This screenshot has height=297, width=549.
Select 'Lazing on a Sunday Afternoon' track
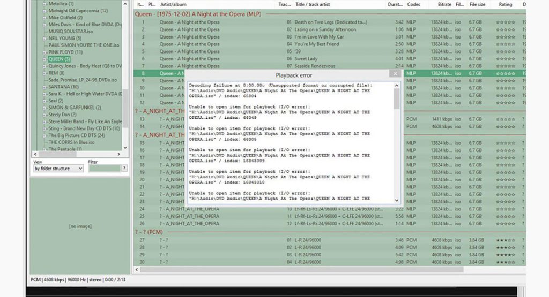(x=329, y=29)
